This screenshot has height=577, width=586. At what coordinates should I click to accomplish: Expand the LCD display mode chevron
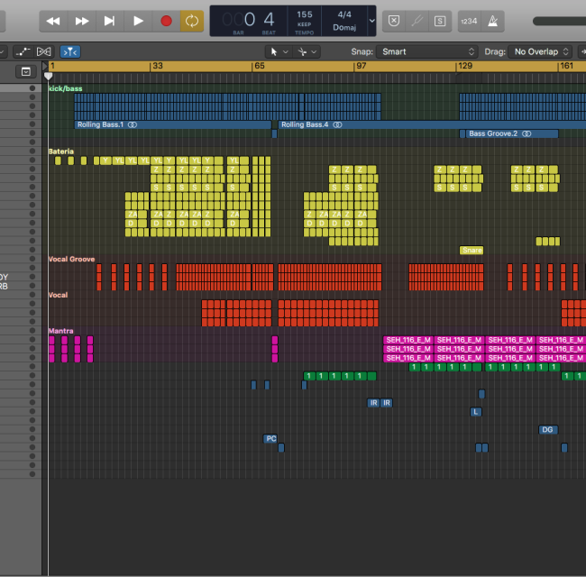[372, 20]
